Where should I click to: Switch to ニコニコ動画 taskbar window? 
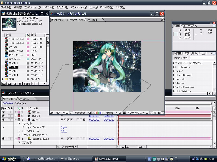pos(41,159)
